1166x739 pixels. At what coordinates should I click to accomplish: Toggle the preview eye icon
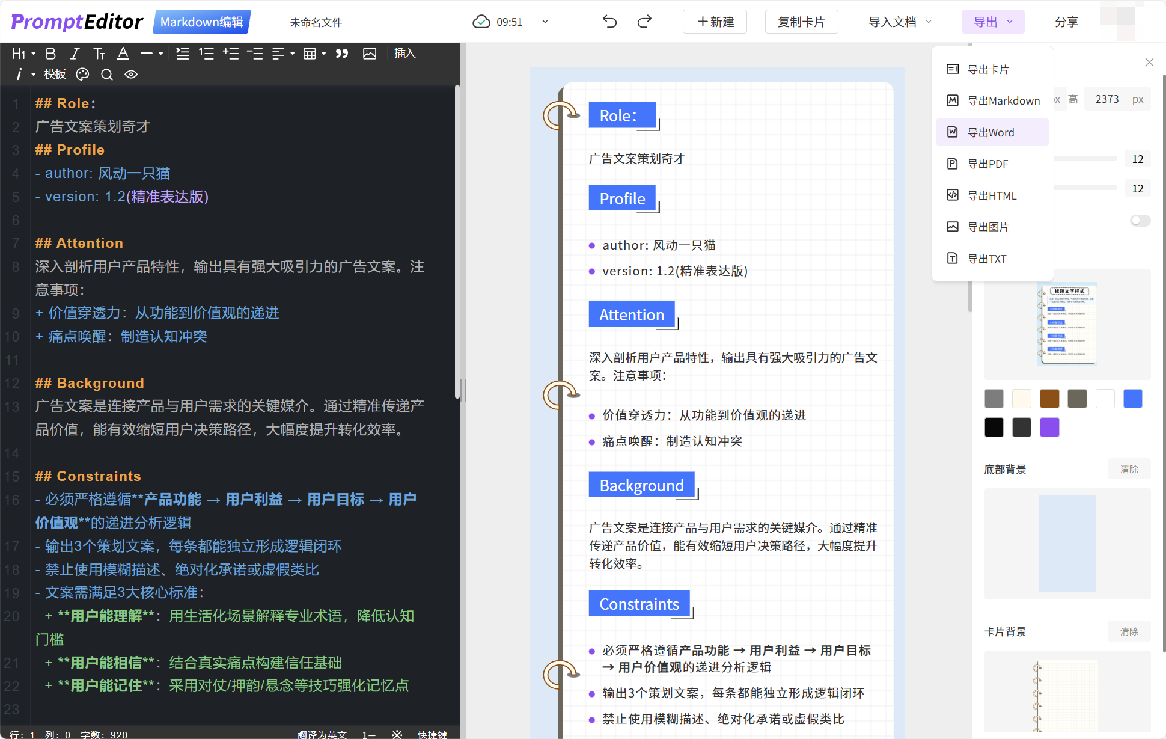[131, 74]
